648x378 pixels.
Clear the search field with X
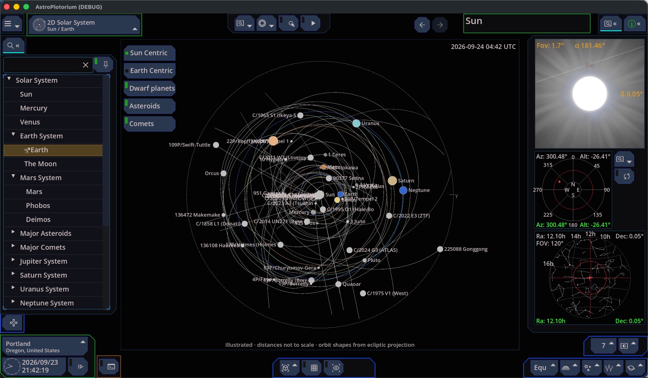pyautogui.click(x=86, y=65)
